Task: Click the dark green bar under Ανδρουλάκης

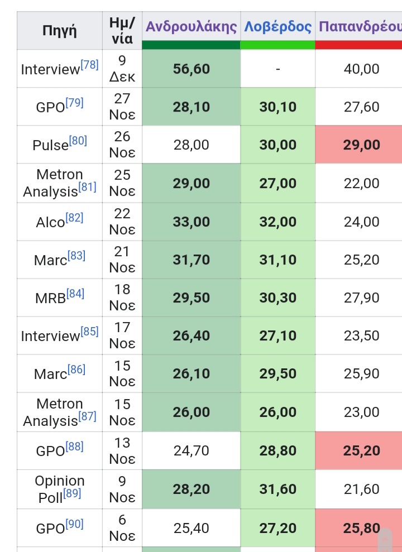Action: click(x=191, y=45)
